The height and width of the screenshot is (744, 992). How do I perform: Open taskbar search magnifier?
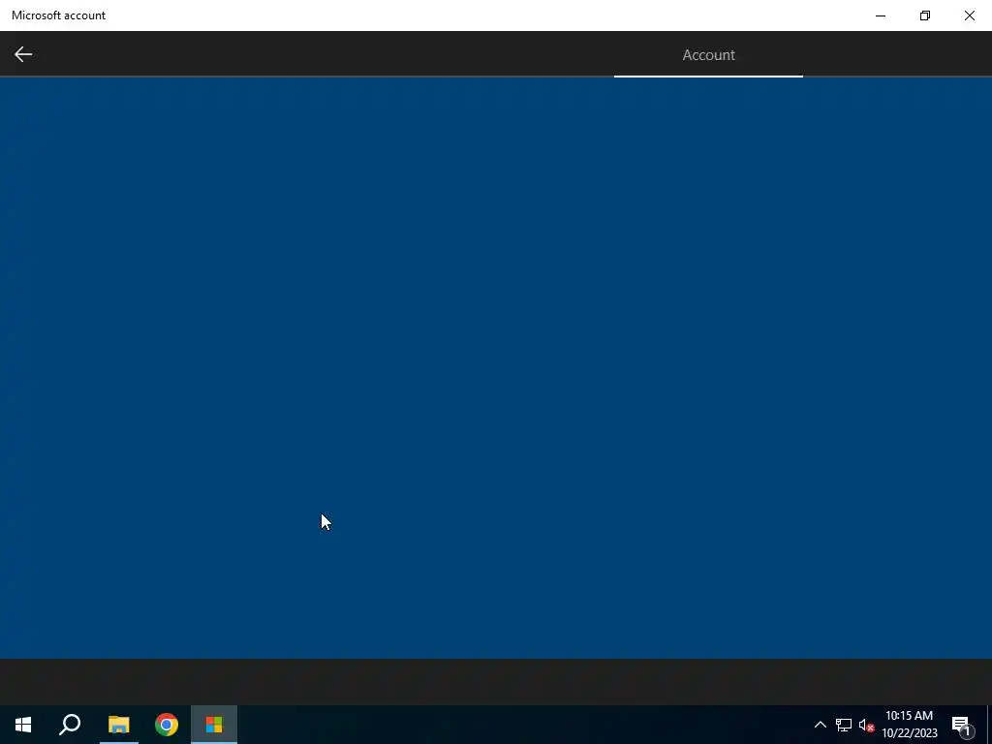[70, 725]
